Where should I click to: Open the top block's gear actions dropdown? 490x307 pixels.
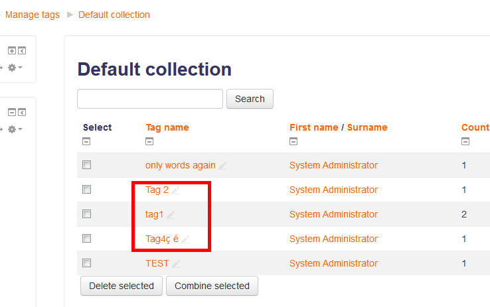(15, 68)
